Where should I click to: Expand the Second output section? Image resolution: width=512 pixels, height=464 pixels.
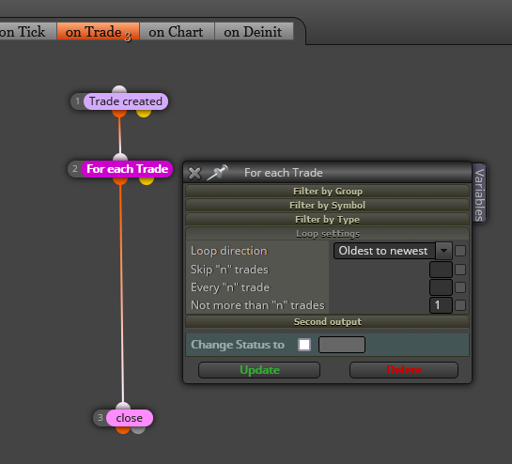[328, 322]
